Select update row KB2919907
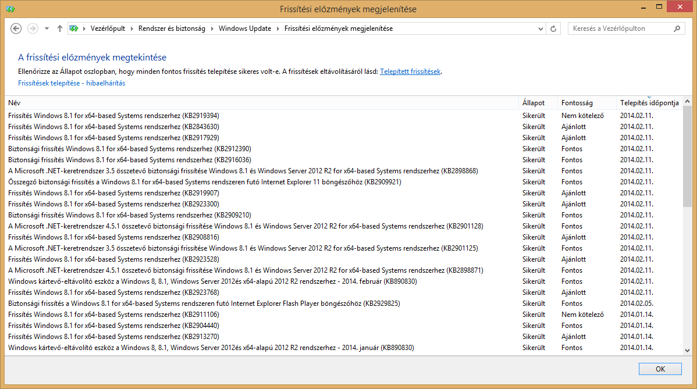Image resolution: width=697 pixels, height=389 pixels. [343, 192]
